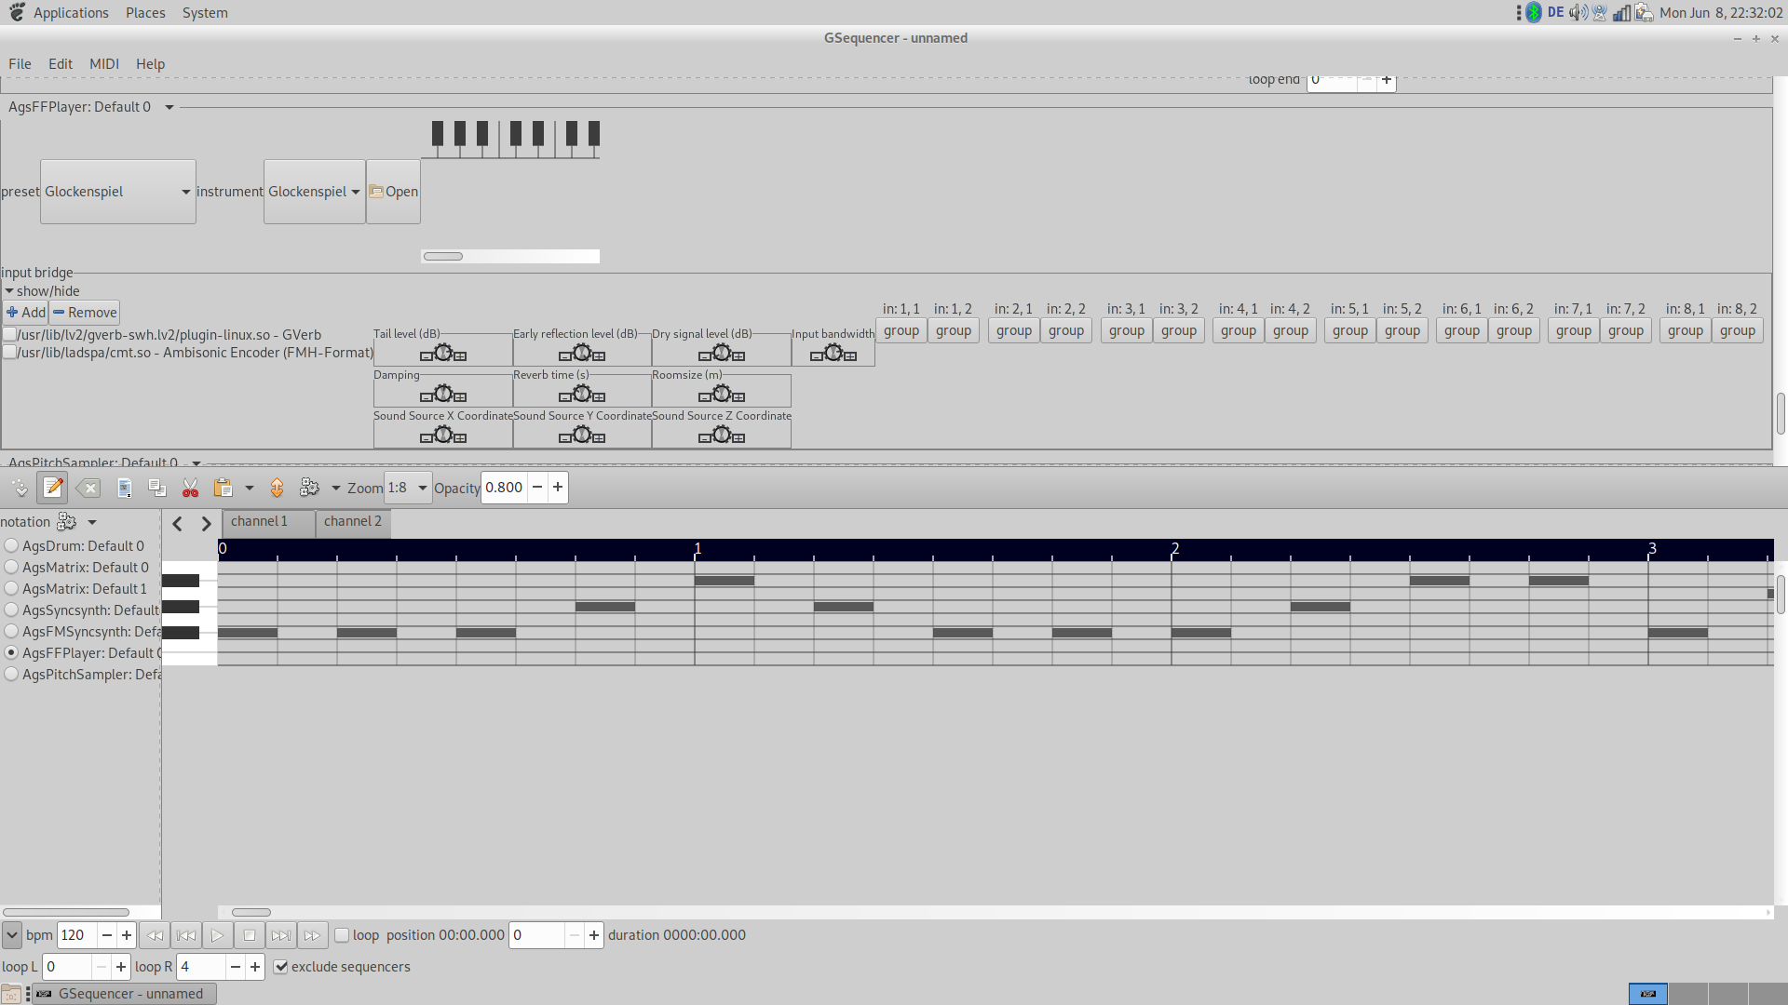Click the clear/delete notes tool icon
Screen dimensions: 1788x1005
pos(88,487)
